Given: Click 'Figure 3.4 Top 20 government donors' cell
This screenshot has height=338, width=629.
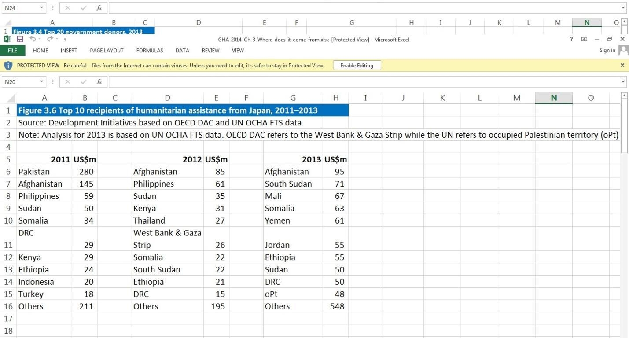Looking at the screenshot, I should [x=83, y=31].
